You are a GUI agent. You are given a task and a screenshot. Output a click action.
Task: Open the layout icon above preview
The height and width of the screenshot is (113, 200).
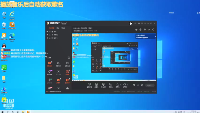click(x=145, y=30)
